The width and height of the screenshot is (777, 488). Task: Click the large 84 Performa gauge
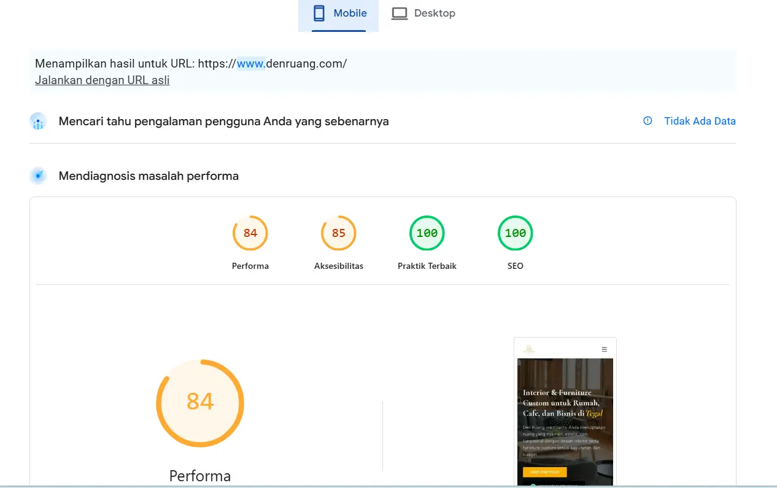(x=200, y=403)
